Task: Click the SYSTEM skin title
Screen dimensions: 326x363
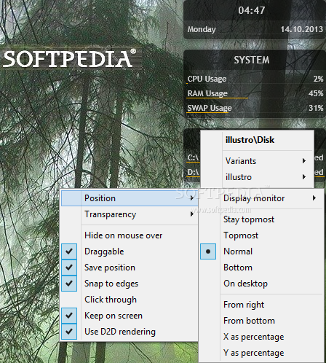Action: [252, 60]
